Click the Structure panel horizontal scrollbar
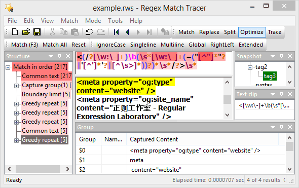This screenshot has height=188, width=299. pos(38,169)
